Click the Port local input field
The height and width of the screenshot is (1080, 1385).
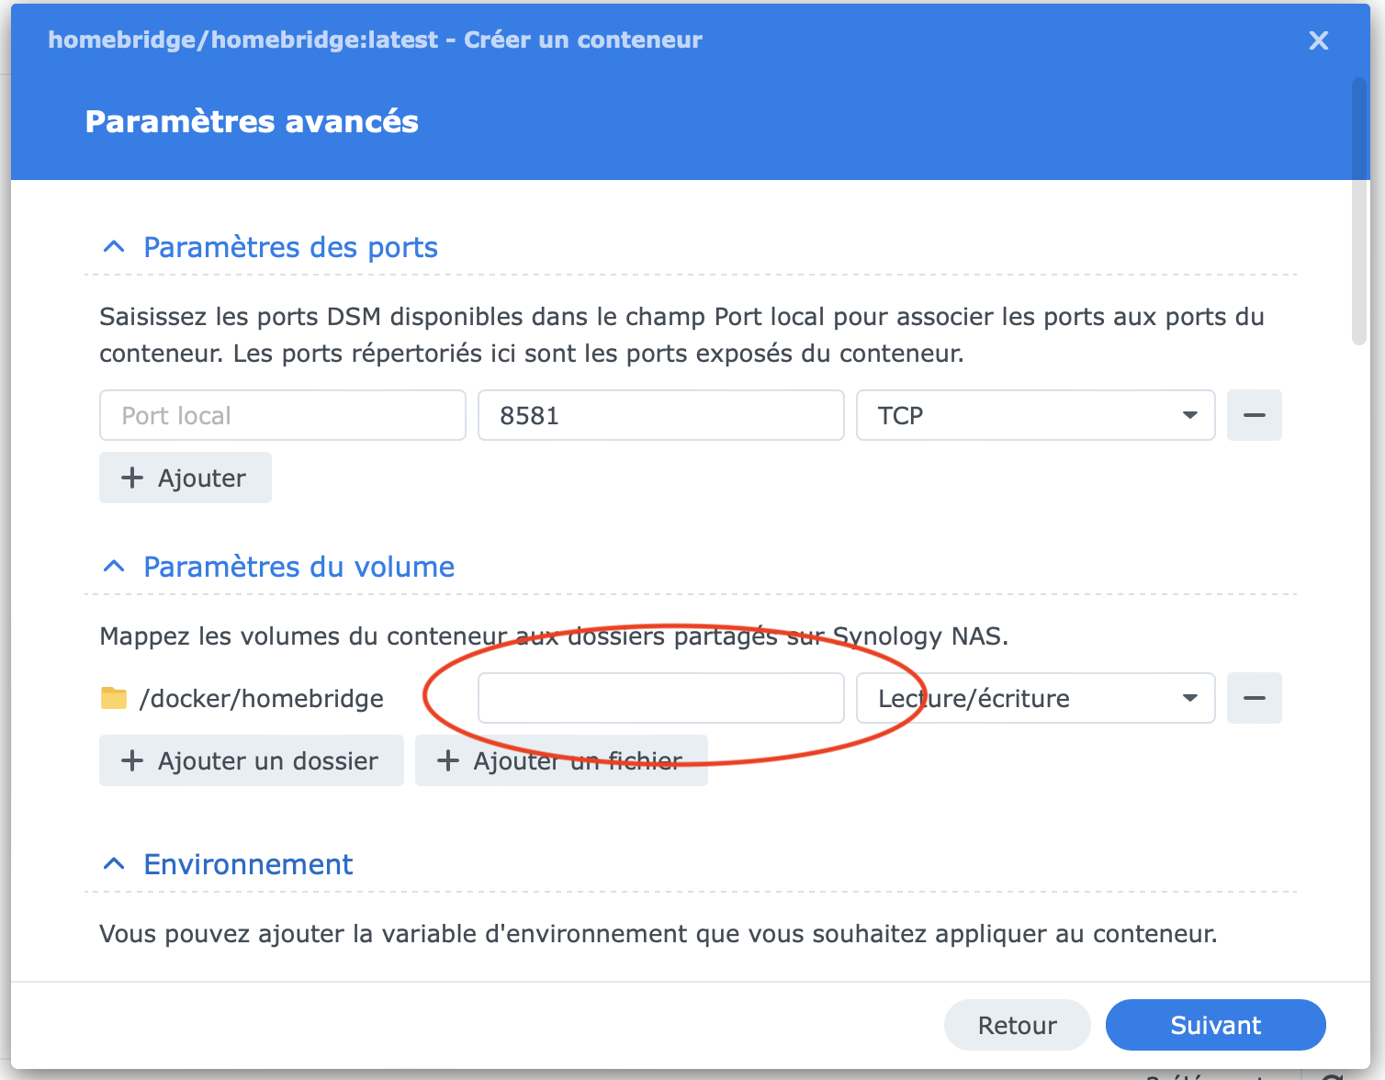click(x=283, y=415)
